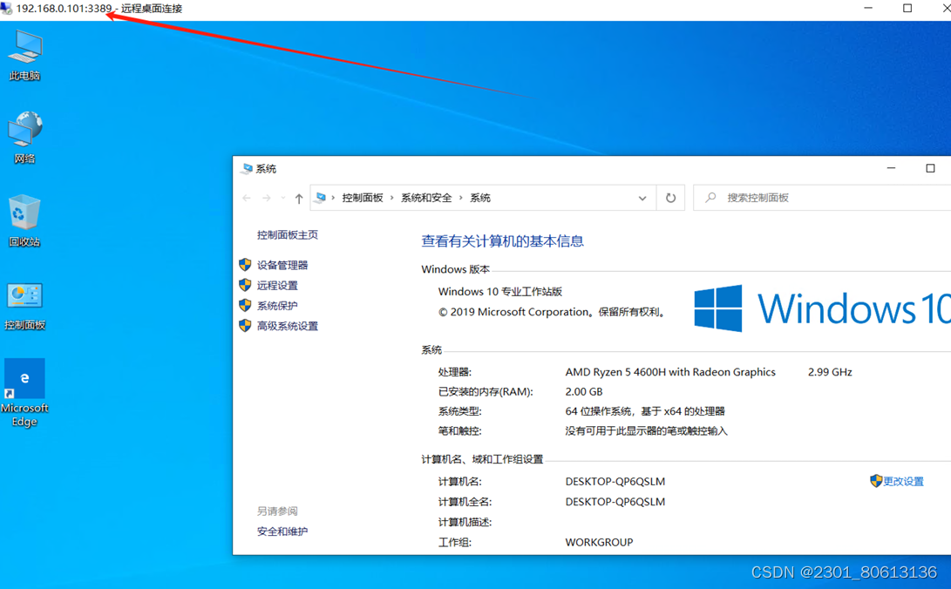This screenshot has height=589, width=951.
Task: Click the 已安装的内存(RAM): label
Action: click(x=486, y=391)
